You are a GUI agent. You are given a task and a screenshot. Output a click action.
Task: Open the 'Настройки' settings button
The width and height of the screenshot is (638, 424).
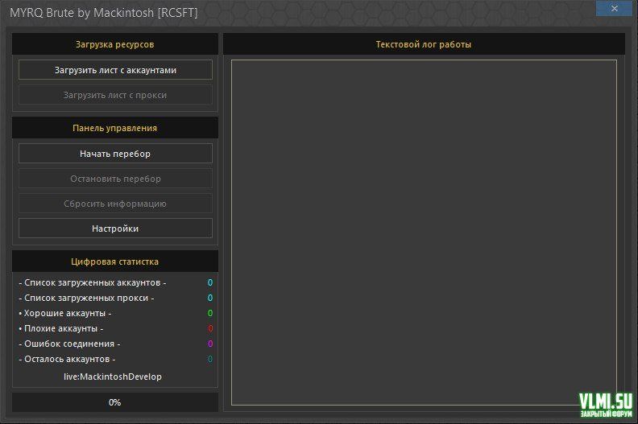tap(115, 228)
